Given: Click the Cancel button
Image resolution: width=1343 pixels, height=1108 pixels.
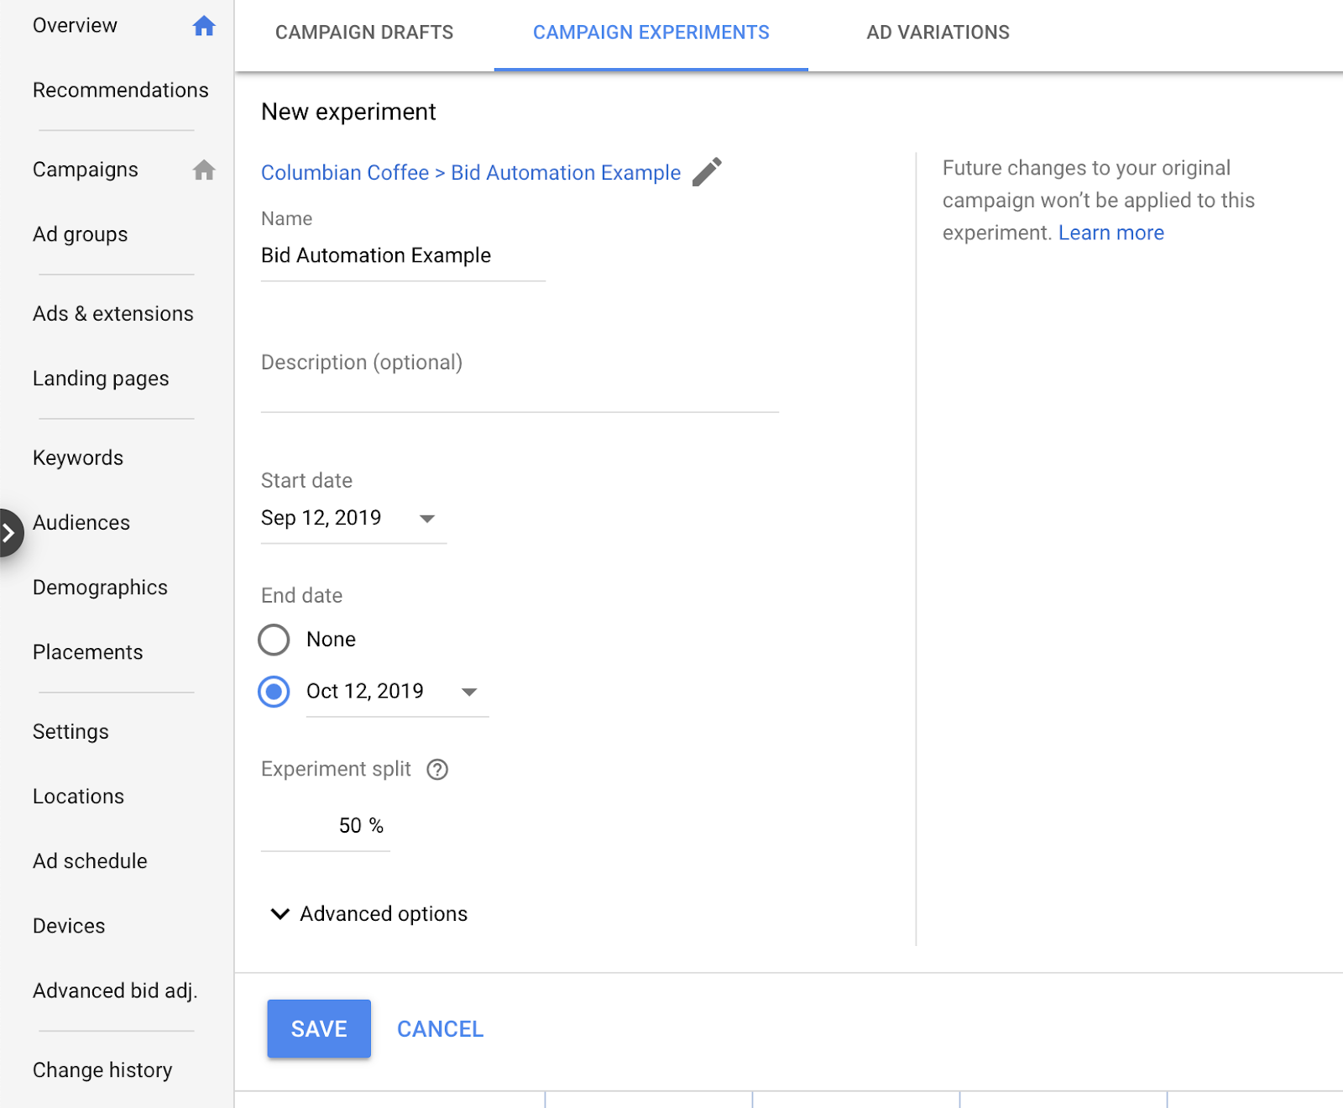Looking at the screenshot, I should coord(440,1029).
